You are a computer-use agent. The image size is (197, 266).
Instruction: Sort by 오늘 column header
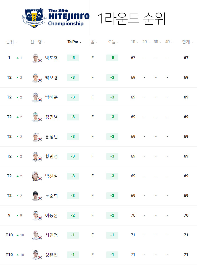coord(114,42)
